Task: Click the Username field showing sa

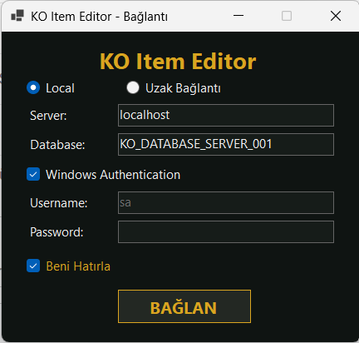Action: 226,202
